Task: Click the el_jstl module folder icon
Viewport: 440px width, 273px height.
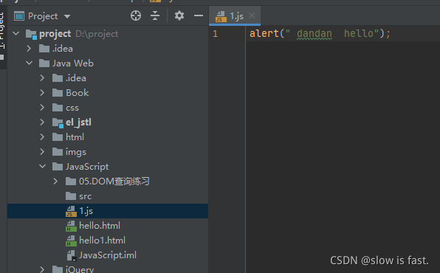Action: point(58,122)
